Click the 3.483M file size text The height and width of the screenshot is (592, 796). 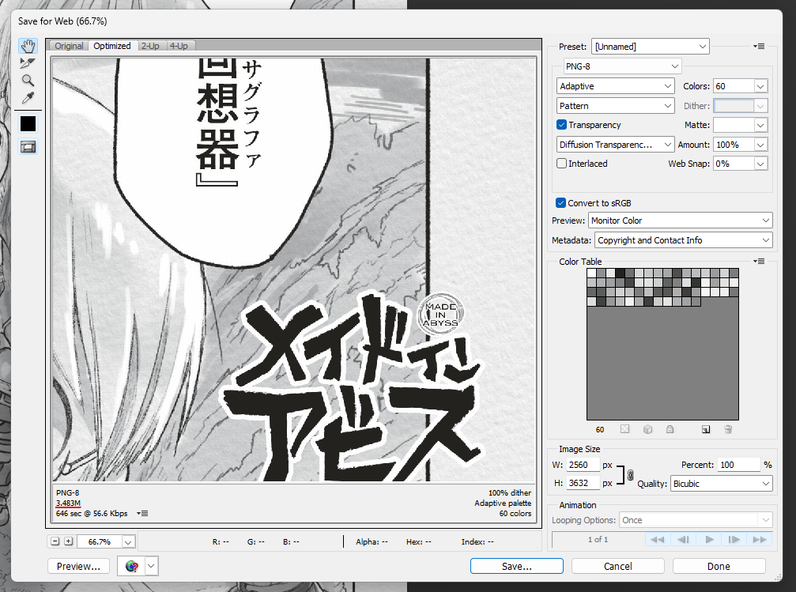click(x=68, y=503)
